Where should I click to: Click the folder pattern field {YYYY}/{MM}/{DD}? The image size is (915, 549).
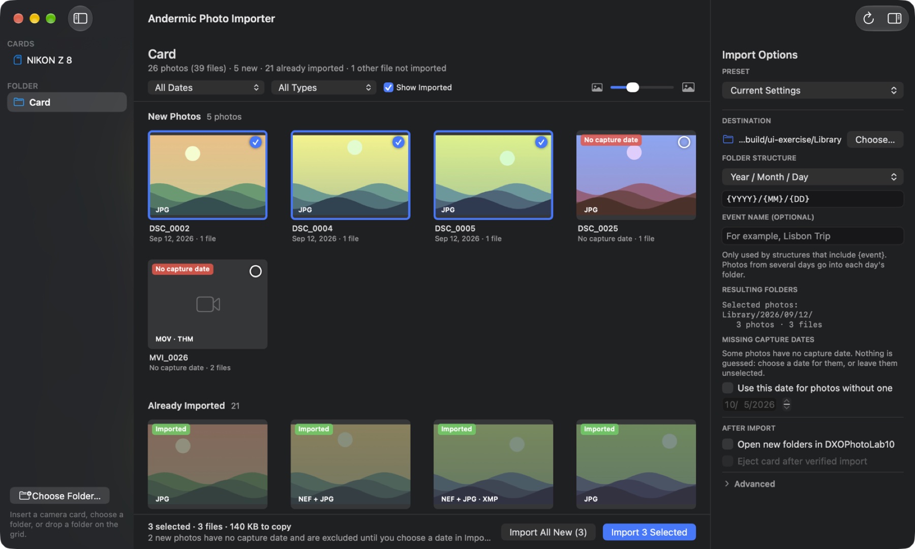tap(812, 199)
